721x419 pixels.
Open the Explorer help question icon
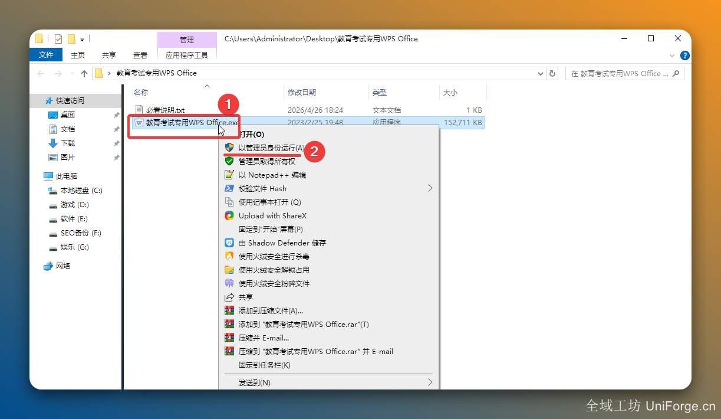coord(685,55)
